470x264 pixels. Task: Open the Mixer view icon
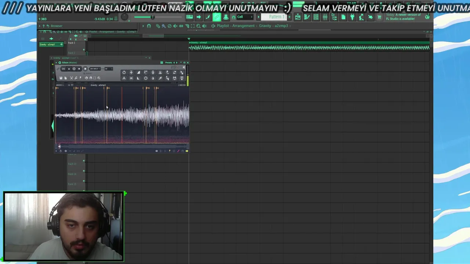click(x=325, y=17)
